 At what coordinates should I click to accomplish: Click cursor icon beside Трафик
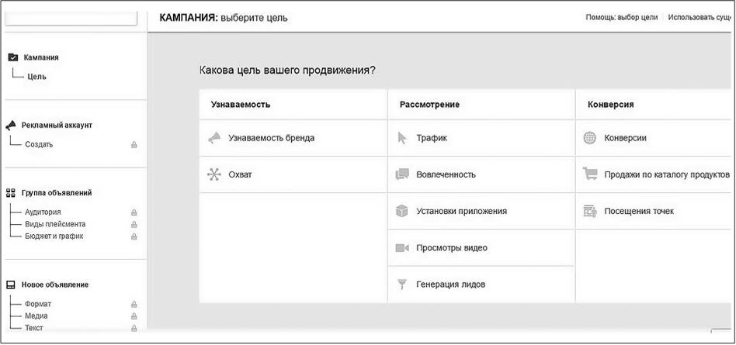tap(402, 138)
